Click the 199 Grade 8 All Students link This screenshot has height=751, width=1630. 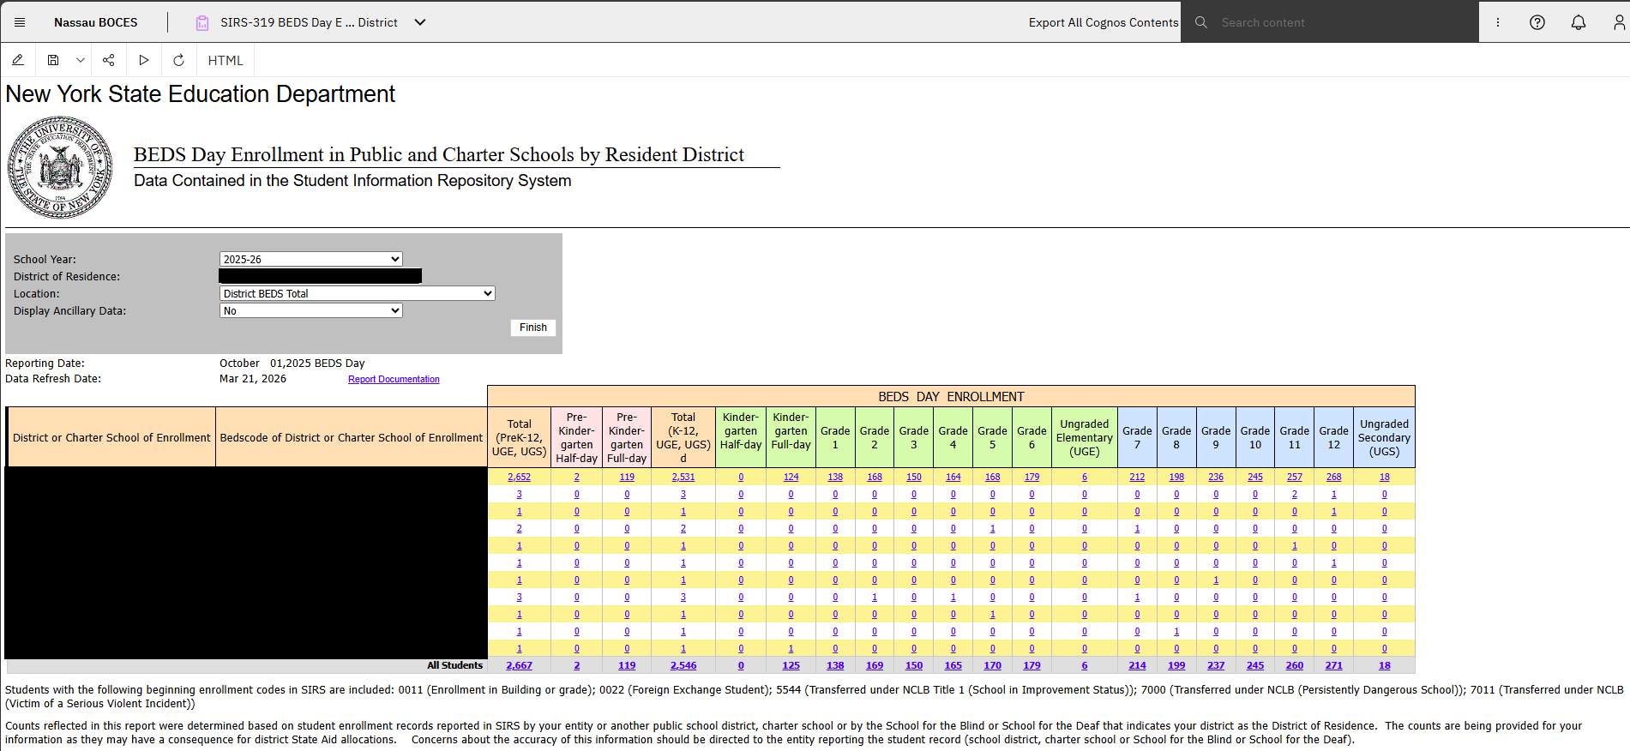point(1176,665)
